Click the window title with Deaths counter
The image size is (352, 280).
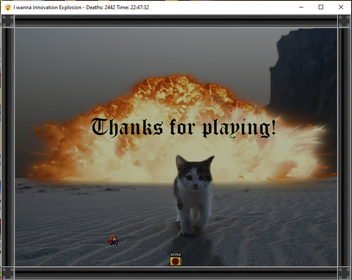tap(81, 7)
